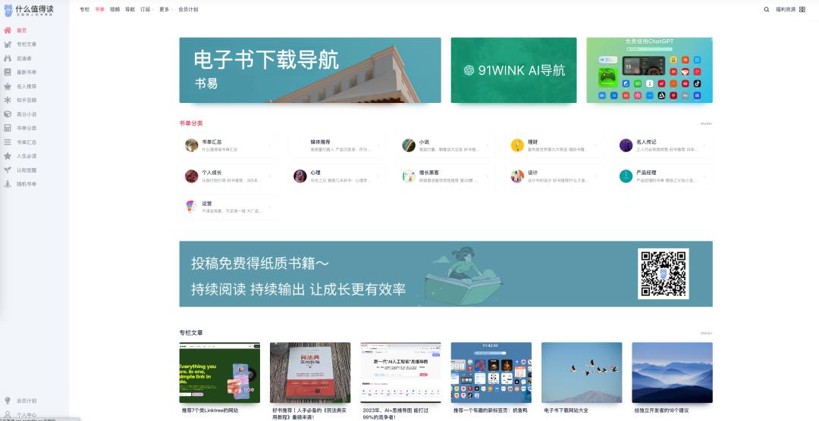Click the 运营 funnel category icon
819x421 pixels.
tap(191, 207)
